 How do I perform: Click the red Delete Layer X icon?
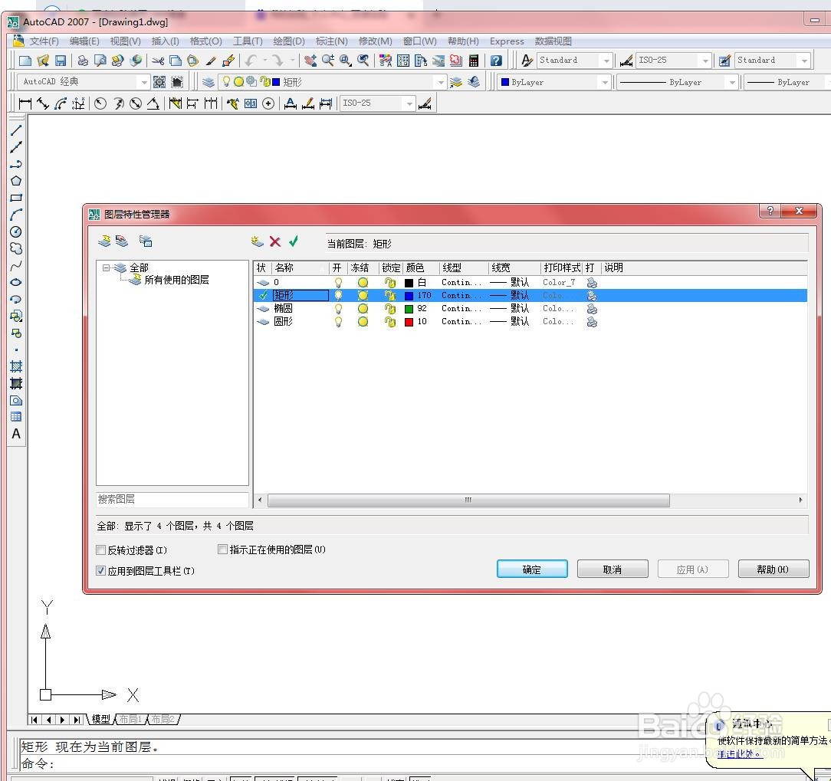[x=275, y=241]
